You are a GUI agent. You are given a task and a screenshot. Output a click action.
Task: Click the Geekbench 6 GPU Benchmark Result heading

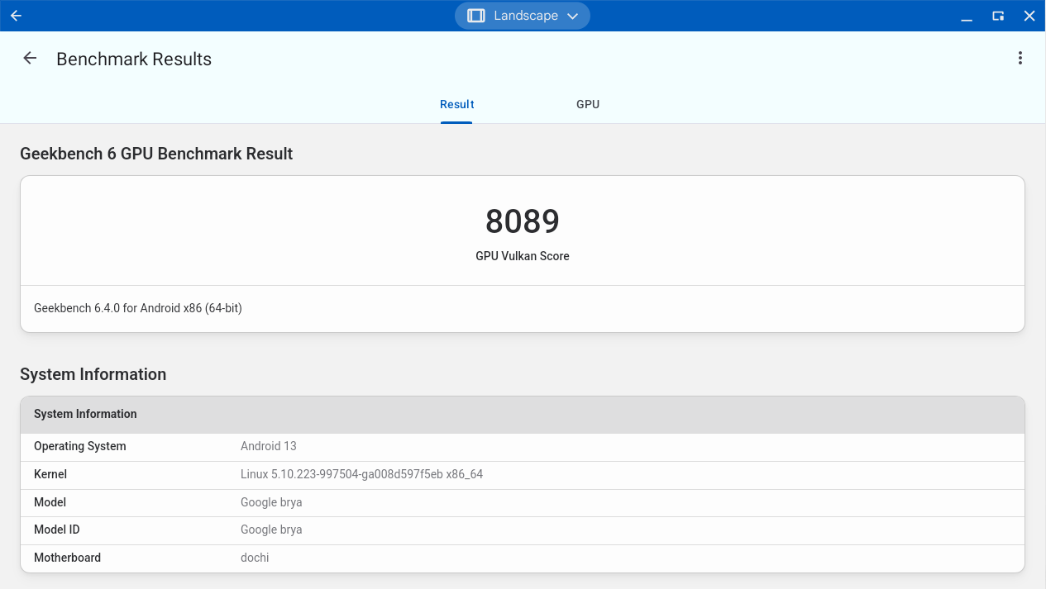click(x=156, y=154)
